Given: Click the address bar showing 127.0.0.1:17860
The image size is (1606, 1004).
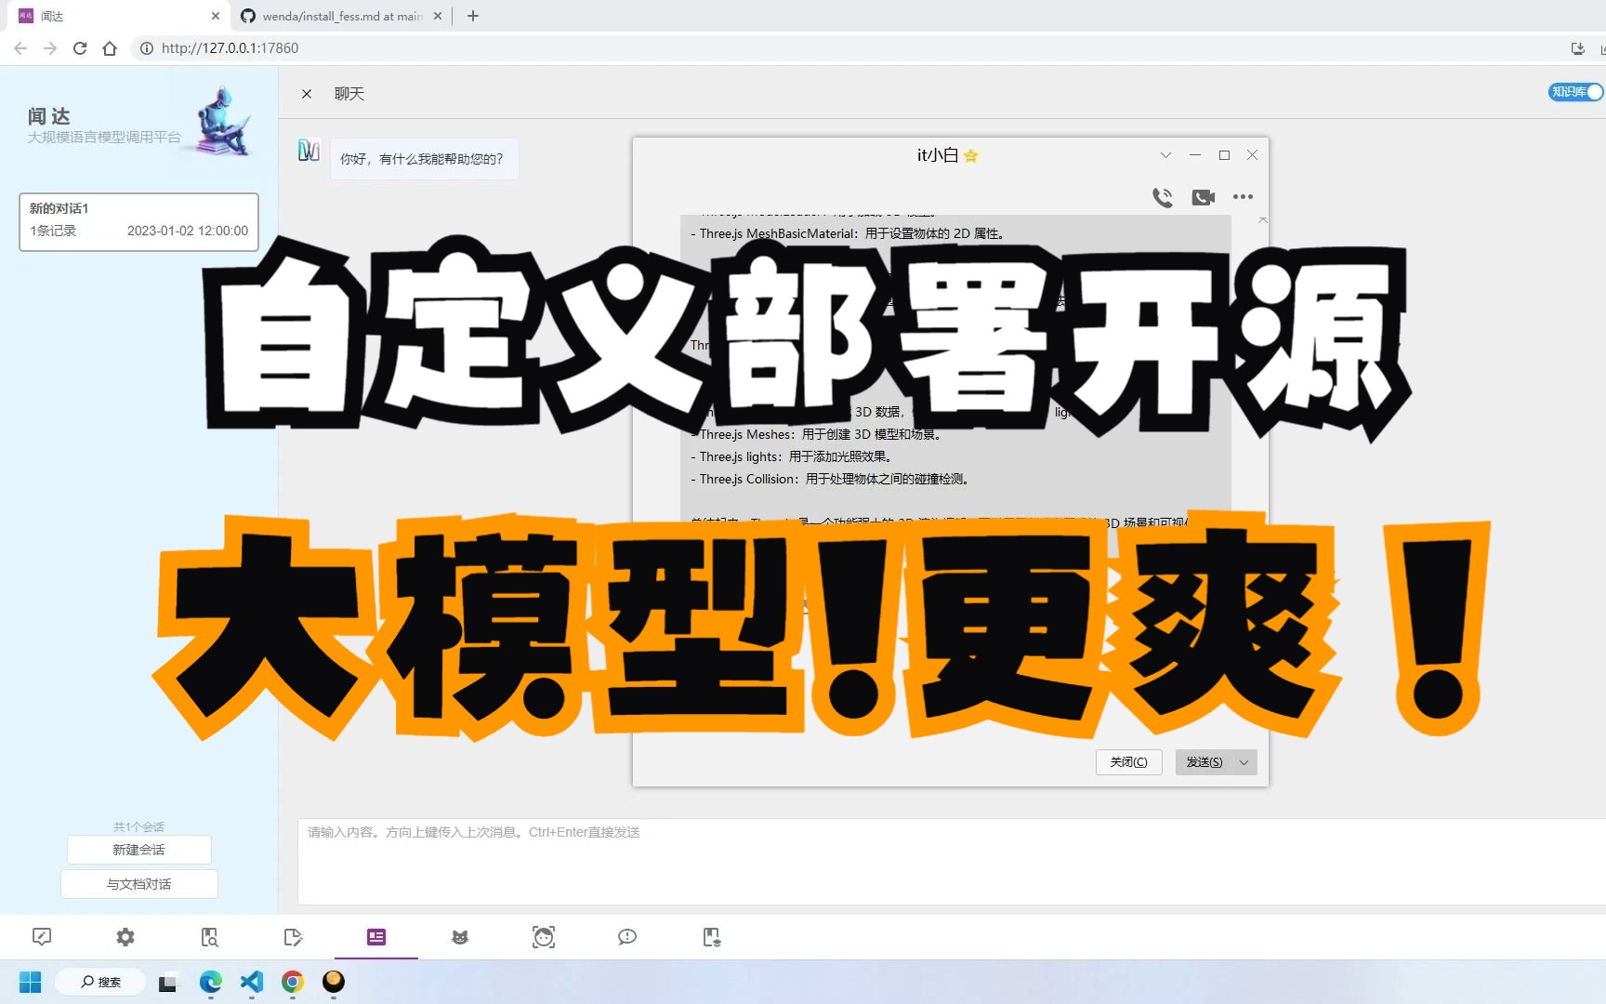Looking at the screenshot, I should (836, 48).
